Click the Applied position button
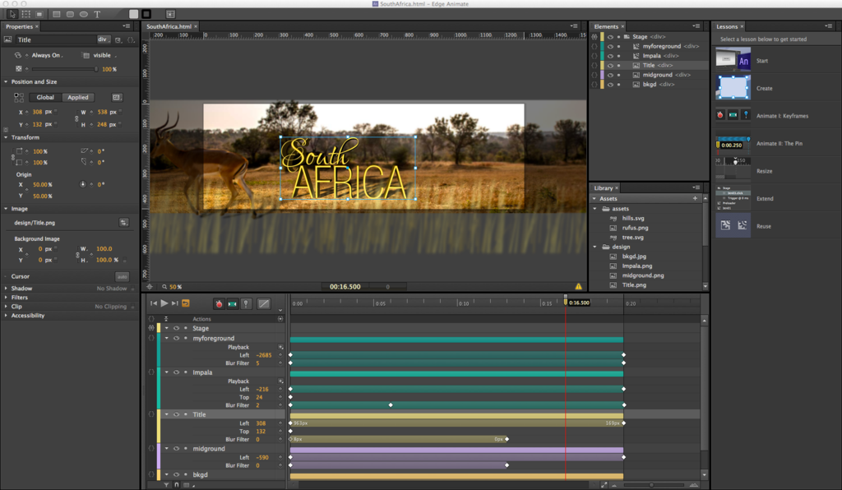This screenshot has height=490, width=842. (x=78, y=97)
